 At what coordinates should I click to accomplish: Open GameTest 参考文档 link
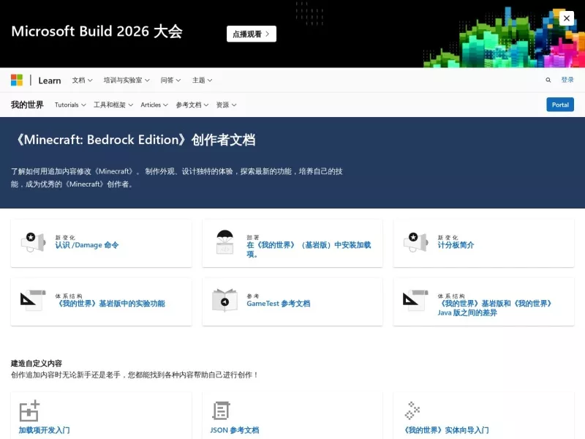pyautogui.click(x=279, y=304)
